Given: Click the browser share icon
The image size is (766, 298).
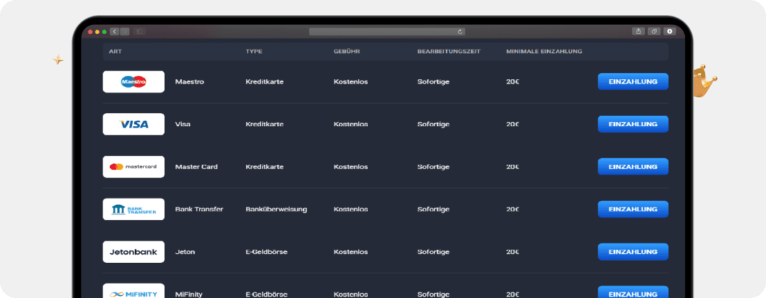Looking at the screenshot, I should click(638, 31).
